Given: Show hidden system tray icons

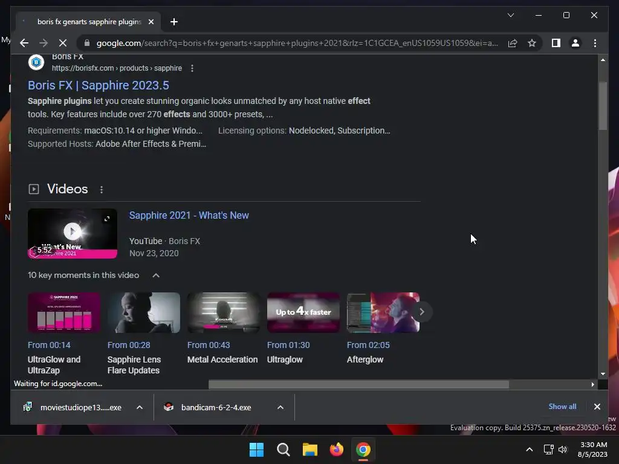Looking at the screenshot, I should tap(530, 449).
